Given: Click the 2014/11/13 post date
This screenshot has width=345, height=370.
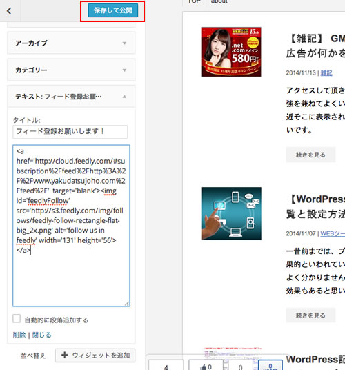Looking at the screenshot, I should [x=301, y=73].
